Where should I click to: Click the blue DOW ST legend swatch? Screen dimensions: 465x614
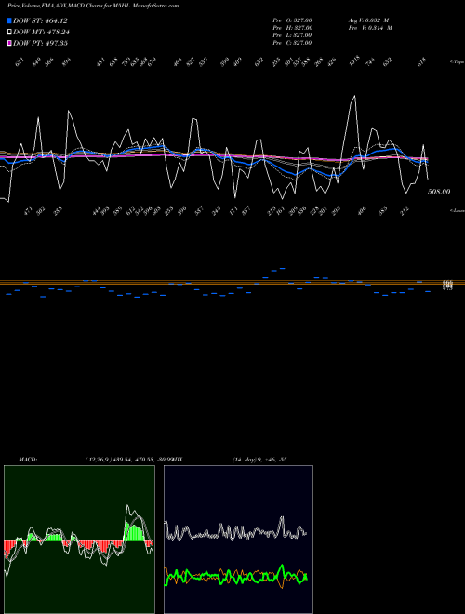(x=9, y=20)
